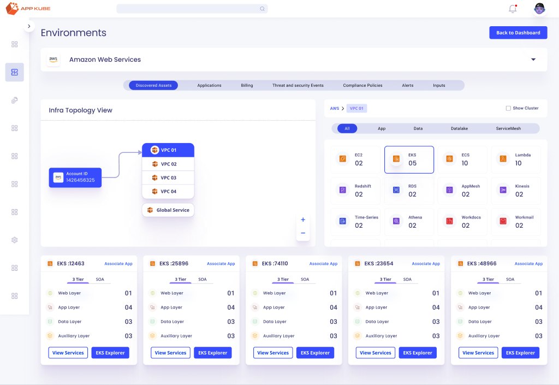Enable the Show Cluster checkbox

point(508,108)
